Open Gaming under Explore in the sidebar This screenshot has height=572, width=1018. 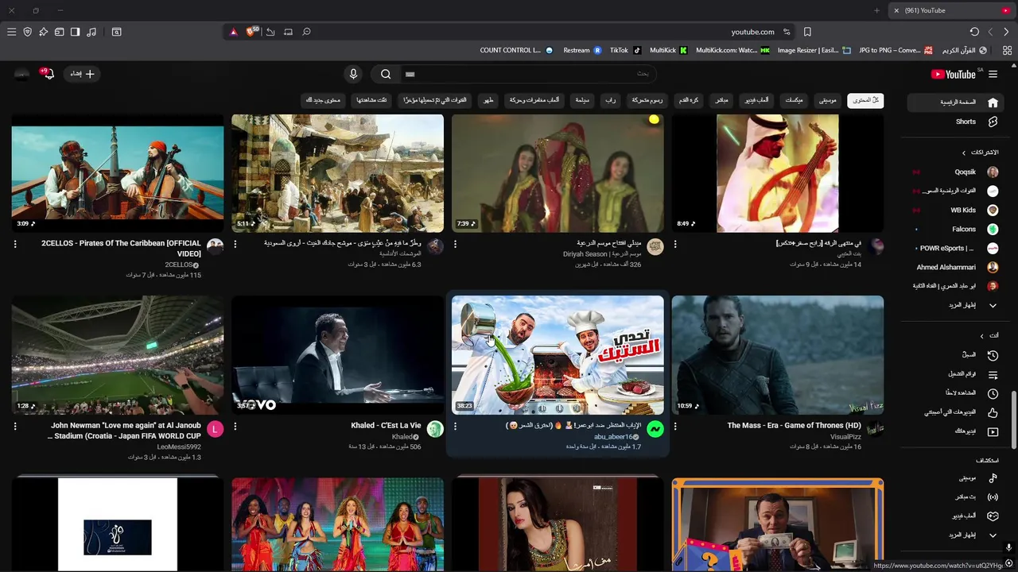tap(954, 516)
